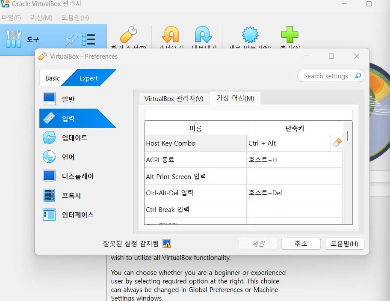Close the Preferences dialog
390x301 pixels.
pos(356,56)
